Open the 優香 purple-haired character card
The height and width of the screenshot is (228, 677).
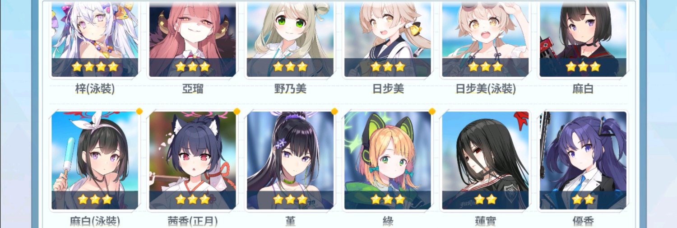click(583, 160)
